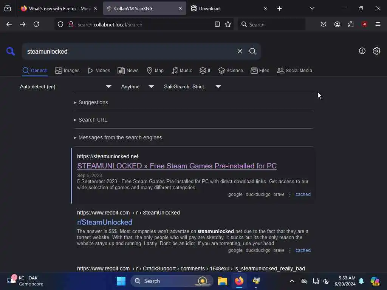Open the KC - OAK Game score widget
The image size is (387, 290).
pyautogui.click(x=25, y=281)
